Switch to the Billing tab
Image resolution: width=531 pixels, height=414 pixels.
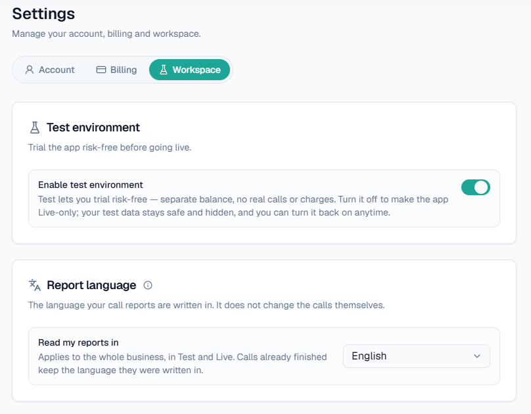pyautogui.click(x=116, y=70)
